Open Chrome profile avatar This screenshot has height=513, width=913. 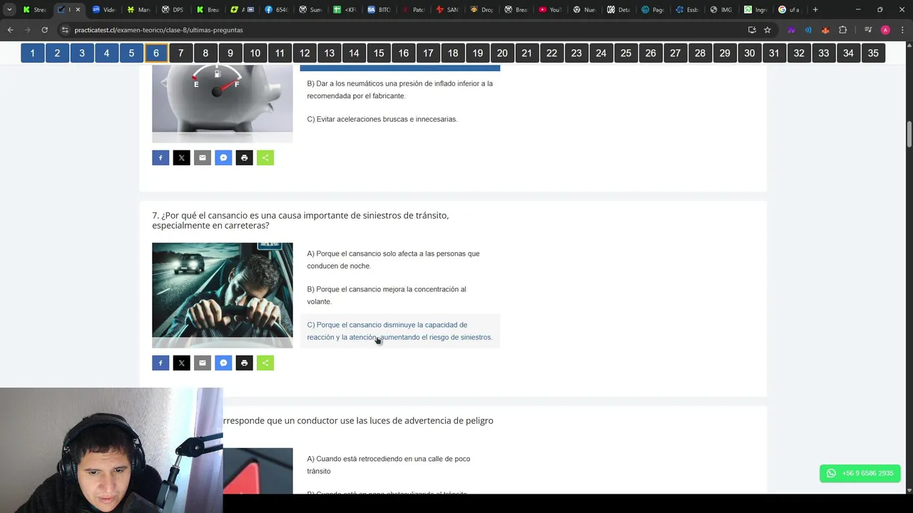point(885,30)
